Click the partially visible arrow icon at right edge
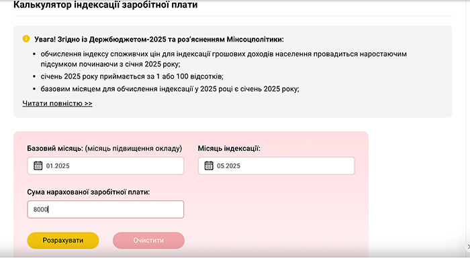The height and width of the screenshot is (258, 470). click(x=468, y=247)
